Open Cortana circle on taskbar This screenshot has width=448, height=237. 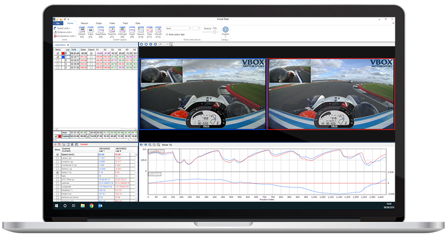pyautogui.click(x=65, y=205)
